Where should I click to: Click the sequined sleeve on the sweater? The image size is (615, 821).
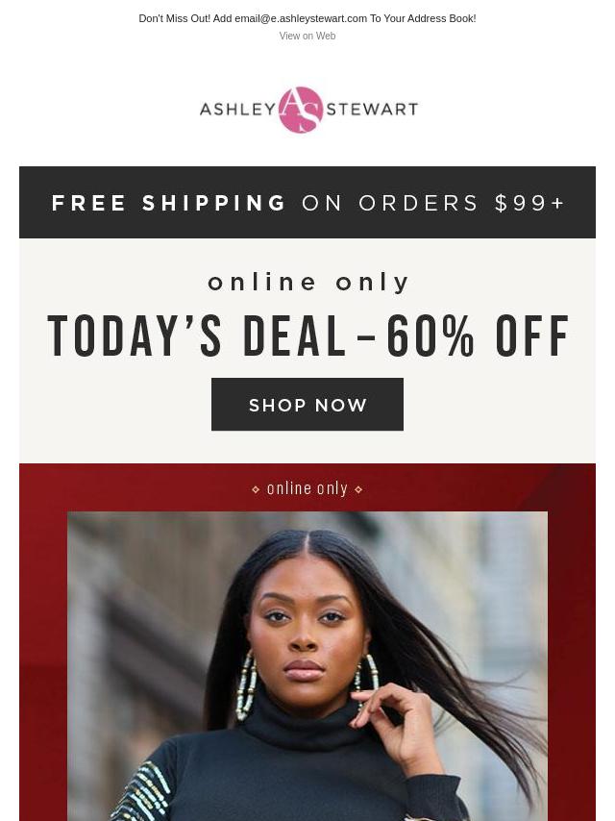(141, 792)
